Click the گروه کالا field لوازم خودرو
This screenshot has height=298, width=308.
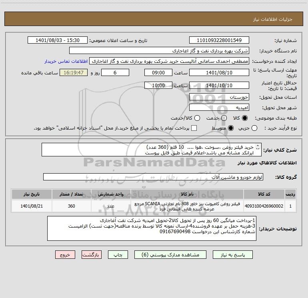click(153, 177)
